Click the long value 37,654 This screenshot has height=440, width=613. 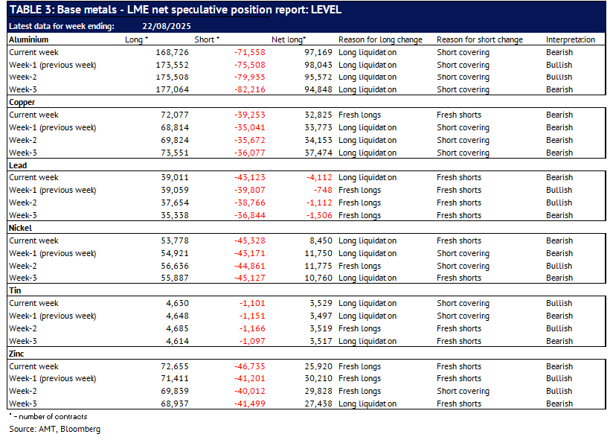(x=175, y=203)
